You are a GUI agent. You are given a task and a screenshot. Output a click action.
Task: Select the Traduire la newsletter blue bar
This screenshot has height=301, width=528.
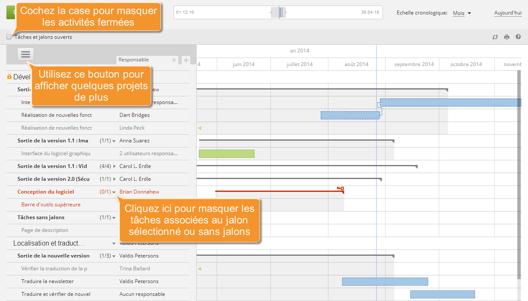[x=385, y=281]
